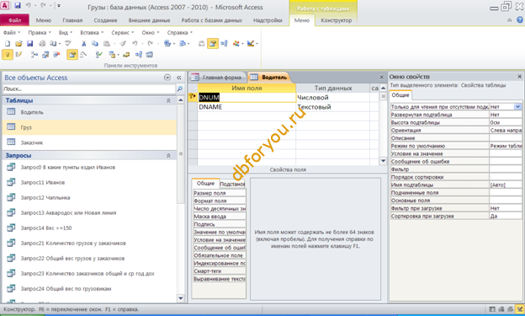Click the Print Preview toolbar icon
Image resolution: width=525 pixels, height=316 pixels.
(53, 44)
